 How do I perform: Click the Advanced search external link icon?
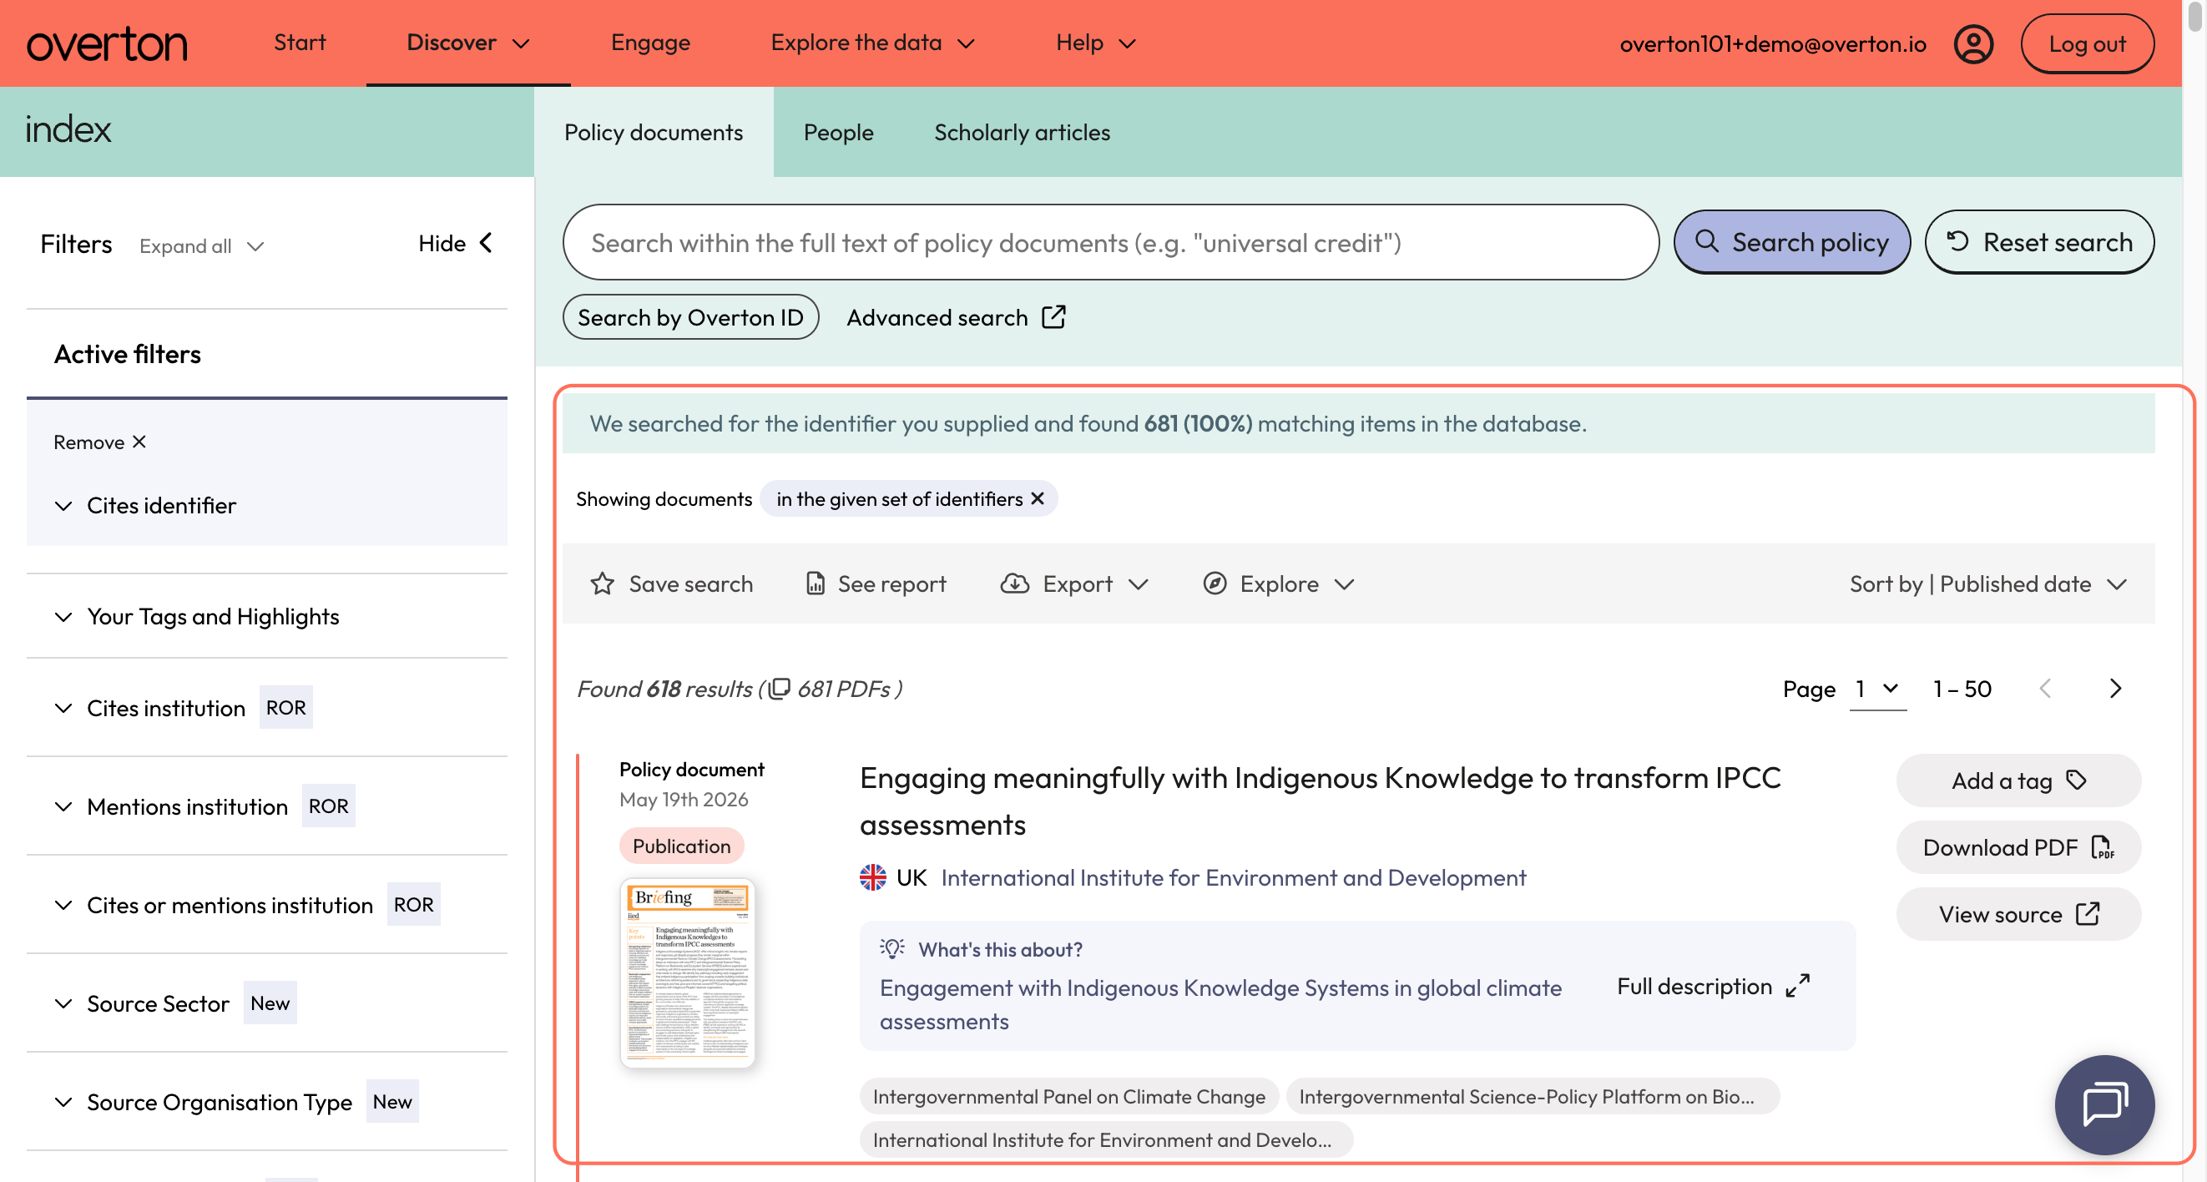click(x=1053, y=317)
